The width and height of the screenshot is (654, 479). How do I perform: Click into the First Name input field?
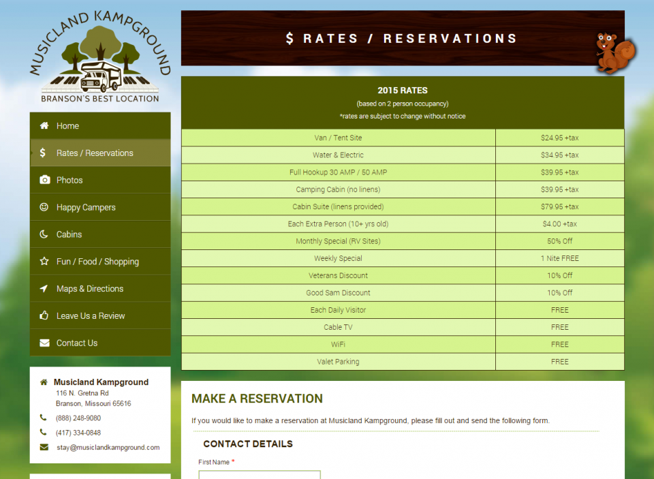(x=260, y=475)
